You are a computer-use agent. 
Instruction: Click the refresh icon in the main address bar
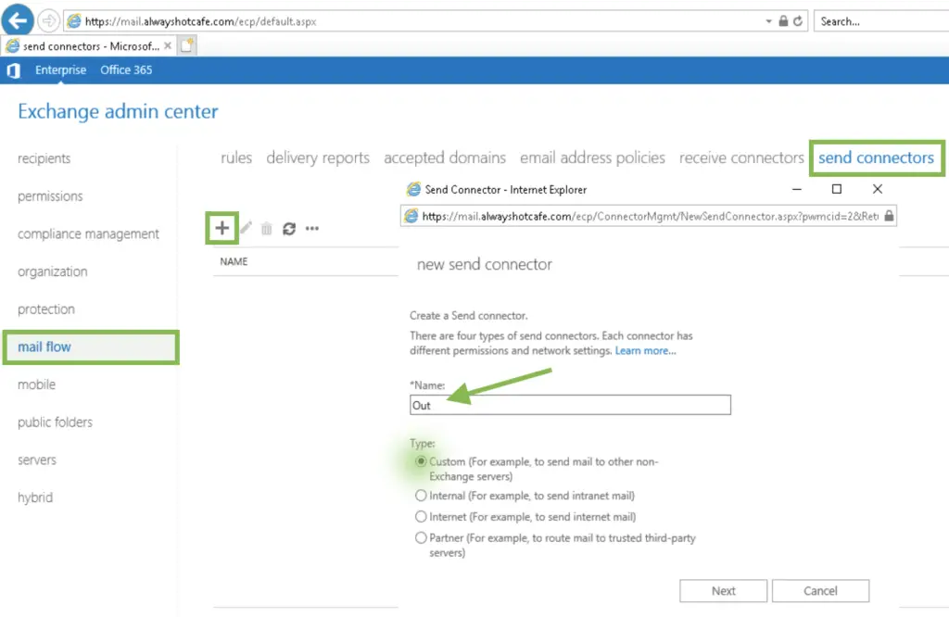click(798, 21)
